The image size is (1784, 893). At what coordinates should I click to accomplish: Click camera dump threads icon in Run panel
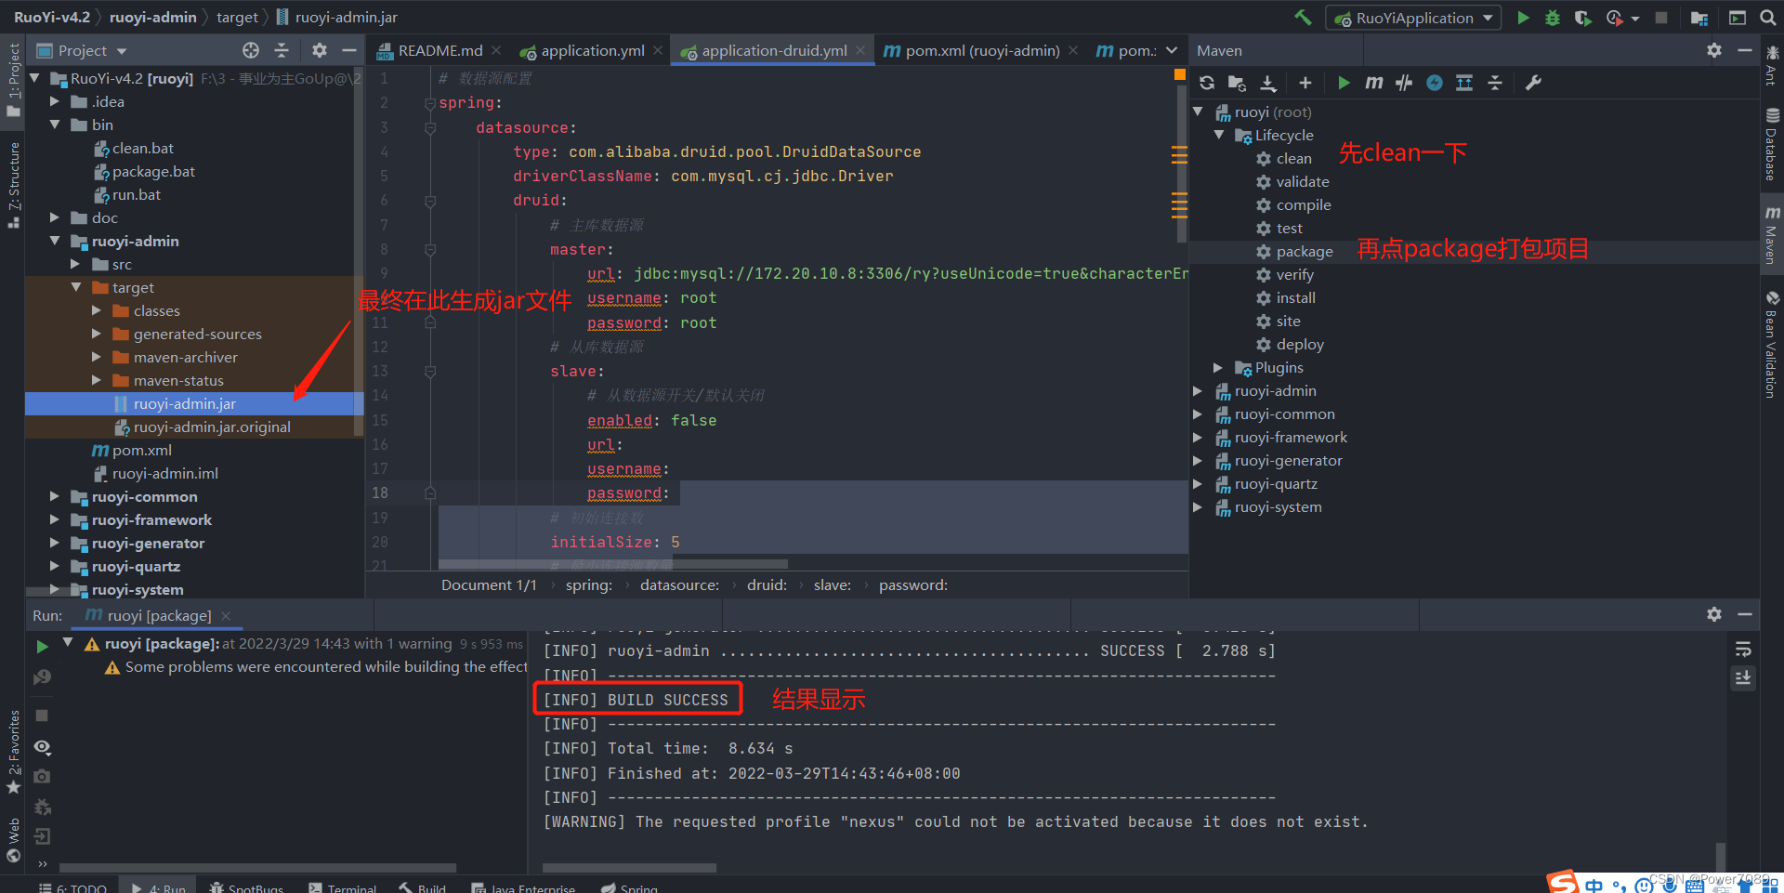(43, 776)
